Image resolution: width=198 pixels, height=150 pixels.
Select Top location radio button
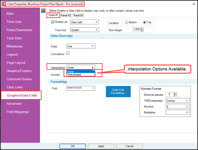point(144,22)
